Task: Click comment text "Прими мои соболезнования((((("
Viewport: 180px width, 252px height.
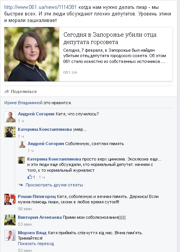Action: pos(94,217)
